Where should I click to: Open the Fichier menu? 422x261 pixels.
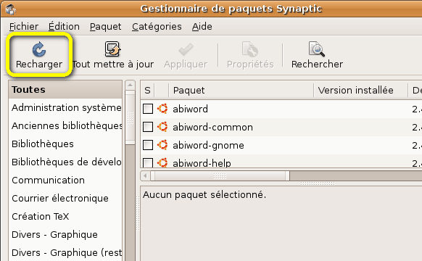pos(24,26)
